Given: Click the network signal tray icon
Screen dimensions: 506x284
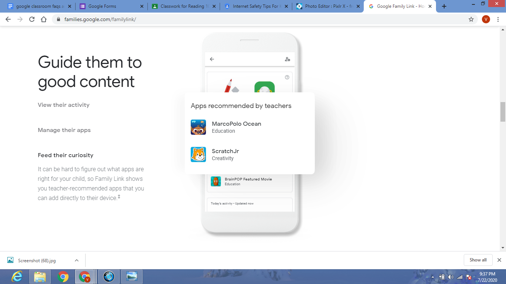Looking at the screenshot, I should (x=460, y=277).
